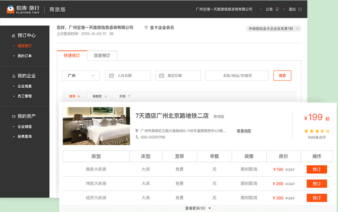Click the 传统大床房 room type cell
338x212 pixels.
(96, 183)
